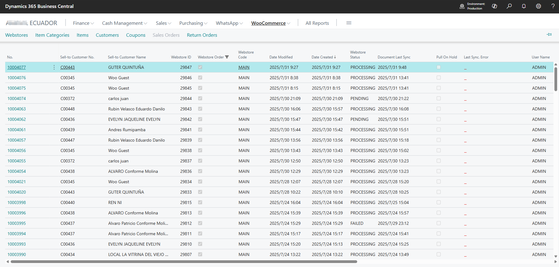This screenshot has height=267, width=559.
Task: Click the User Name column header
Action: tap(541, 57)
